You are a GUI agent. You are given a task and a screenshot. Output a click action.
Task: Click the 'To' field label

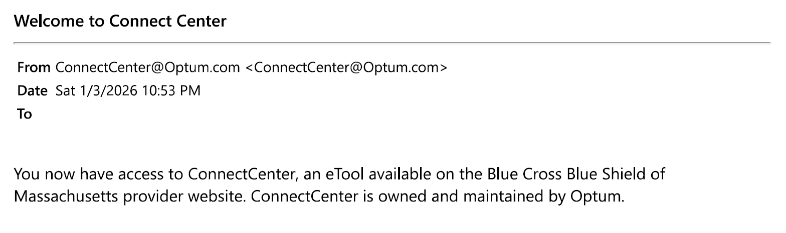click(25, 114)
